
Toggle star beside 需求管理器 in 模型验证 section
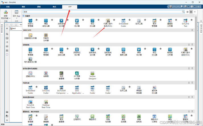(37, 115)
